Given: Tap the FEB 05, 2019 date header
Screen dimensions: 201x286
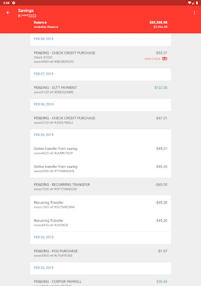Looking at the screenshot, I should coord(44,135).
